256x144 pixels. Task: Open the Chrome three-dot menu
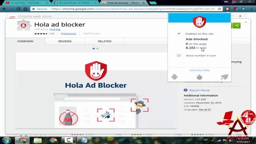pyautogui.click(x=252, y=9)
